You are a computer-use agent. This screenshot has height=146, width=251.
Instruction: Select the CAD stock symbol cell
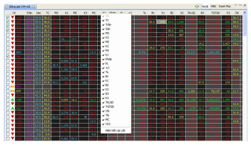[19, 99]
